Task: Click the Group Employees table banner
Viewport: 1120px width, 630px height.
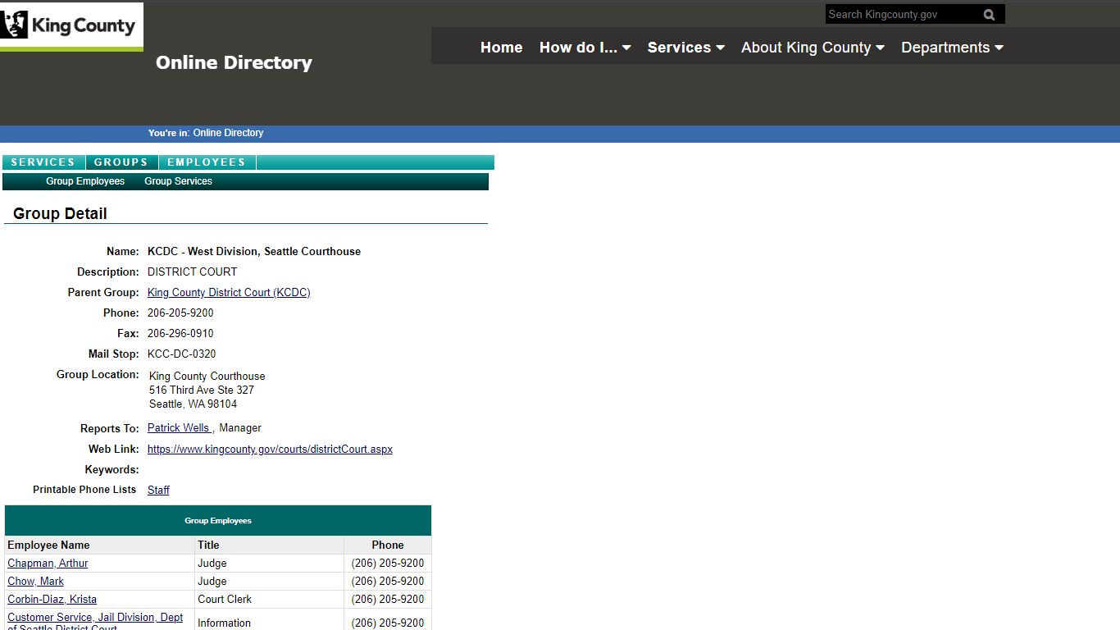Action: point(218,521)
